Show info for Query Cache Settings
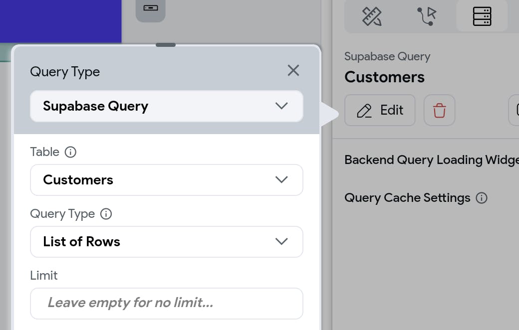The width and height of the screenshot is (519, 330). click(x=481, y=198)
